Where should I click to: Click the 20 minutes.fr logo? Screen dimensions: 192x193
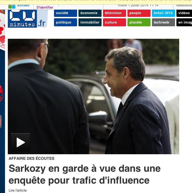point(28,19)
